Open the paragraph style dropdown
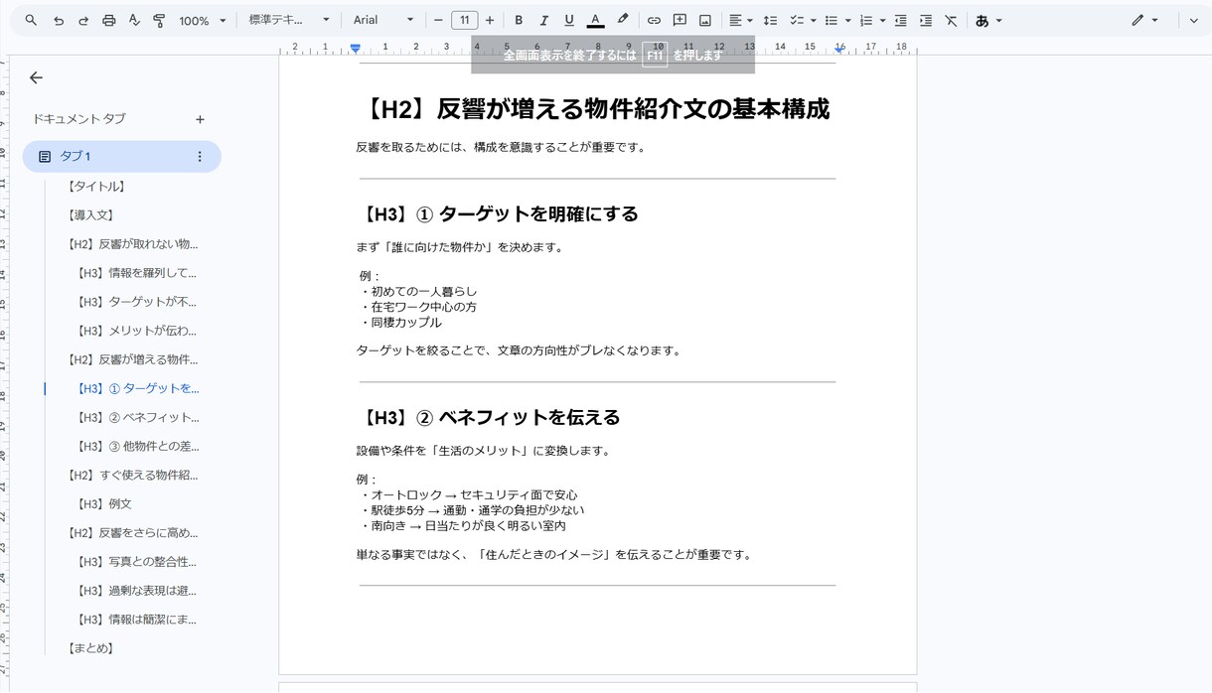Screen dimensions: 1212x693 289,20
